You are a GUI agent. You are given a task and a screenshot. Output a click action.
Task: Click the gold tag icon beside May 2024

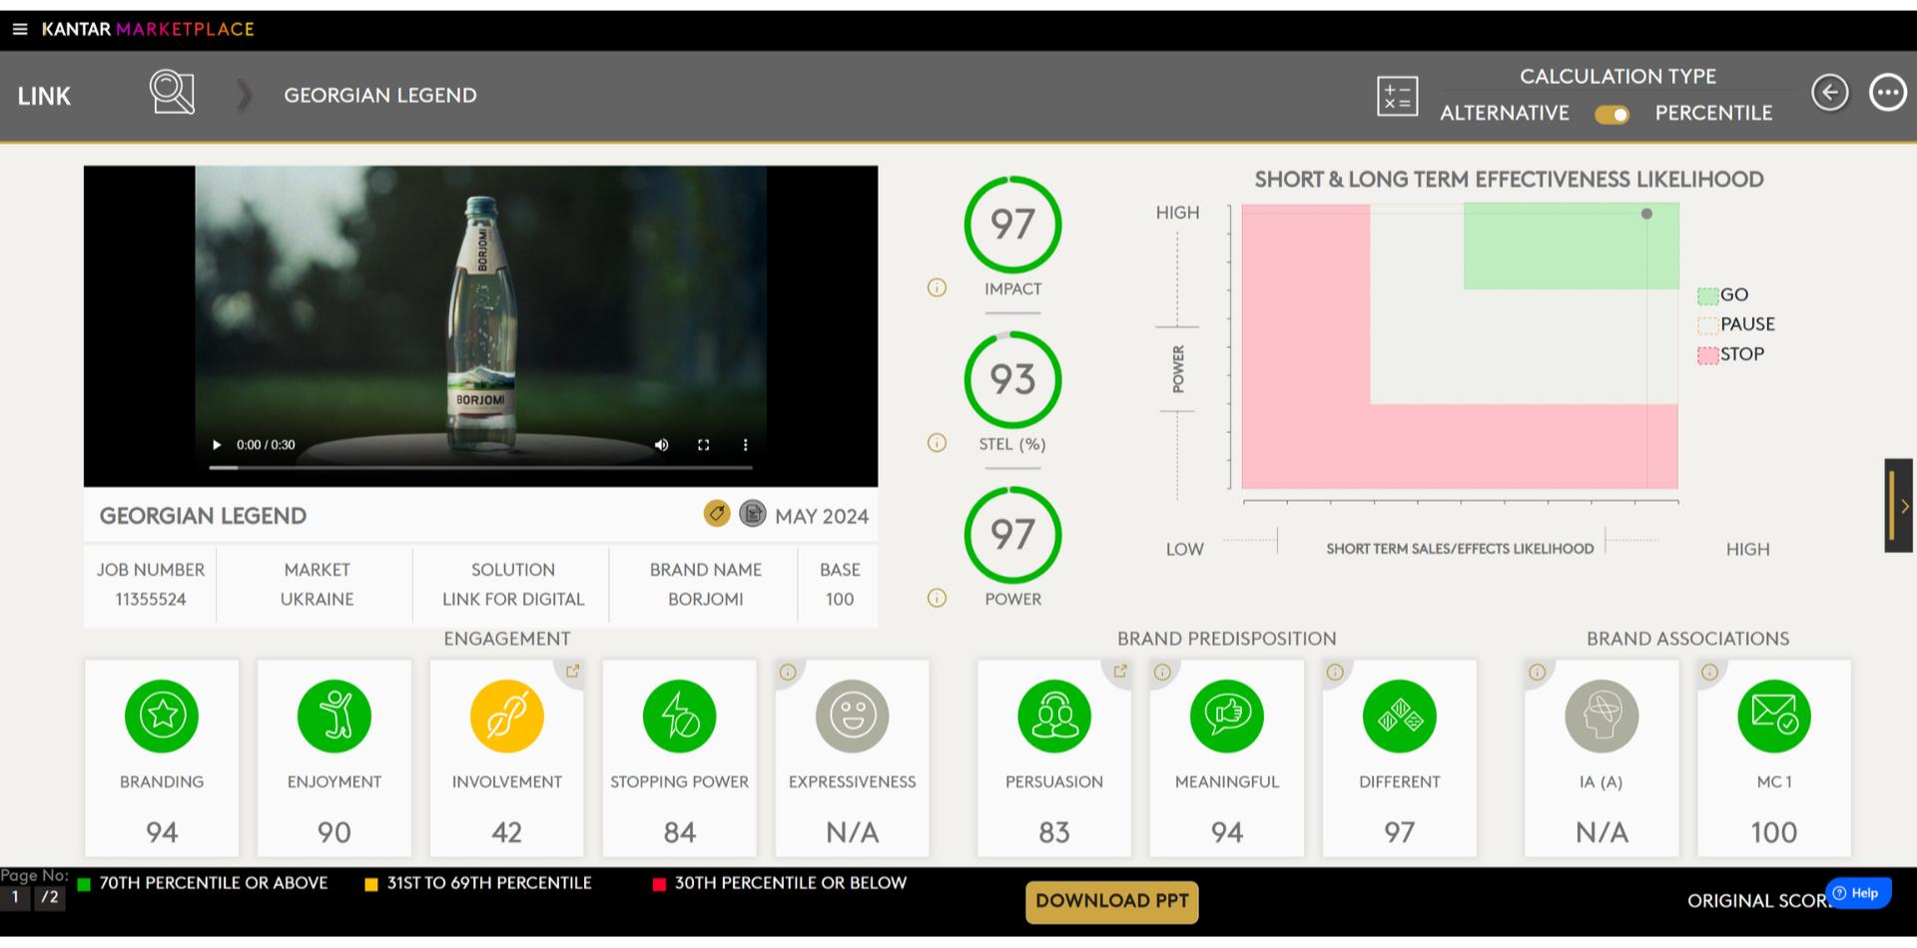pyautogui.click(x=716, y=514)
